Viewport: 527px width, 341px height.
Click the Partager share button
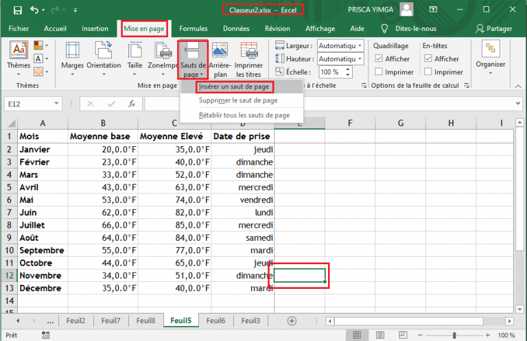click(x=494, y=29)
